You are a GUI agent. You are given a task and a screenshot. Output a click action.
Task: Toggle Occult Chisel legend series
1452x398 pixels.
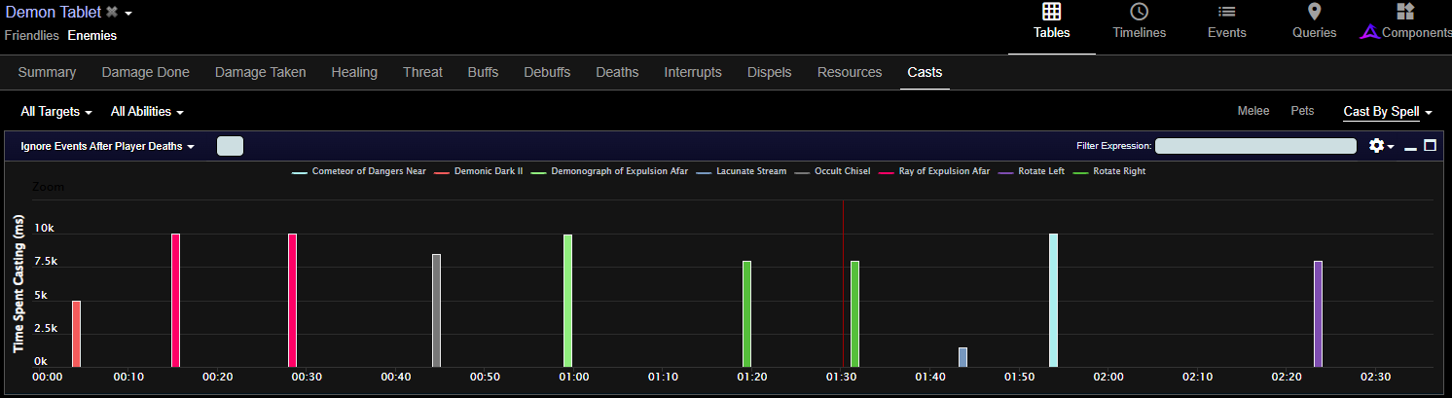pos(832,171)
